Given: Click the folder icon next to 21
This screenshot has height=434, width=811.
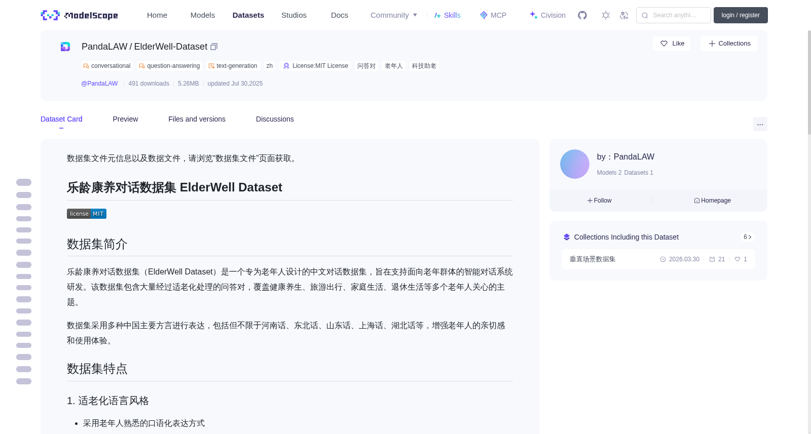Looking at the screenshot, I should (712, 259).
